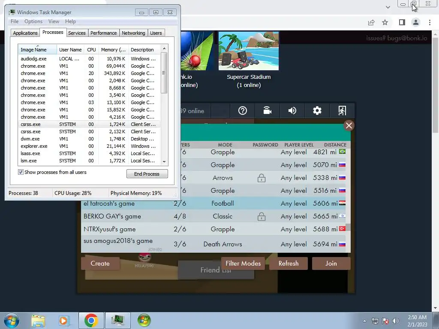Show hidden tray icons arrow

tap(364, 321)
